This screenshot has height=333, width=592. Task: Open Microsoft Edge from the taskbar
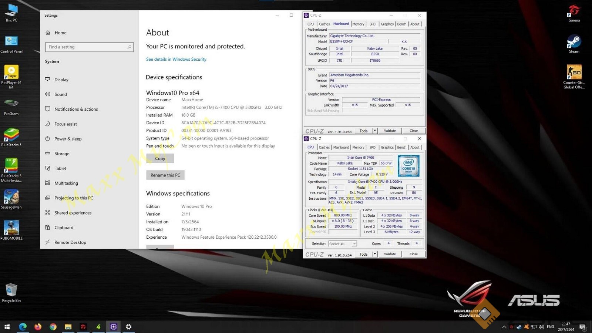(x=23, y=327)
